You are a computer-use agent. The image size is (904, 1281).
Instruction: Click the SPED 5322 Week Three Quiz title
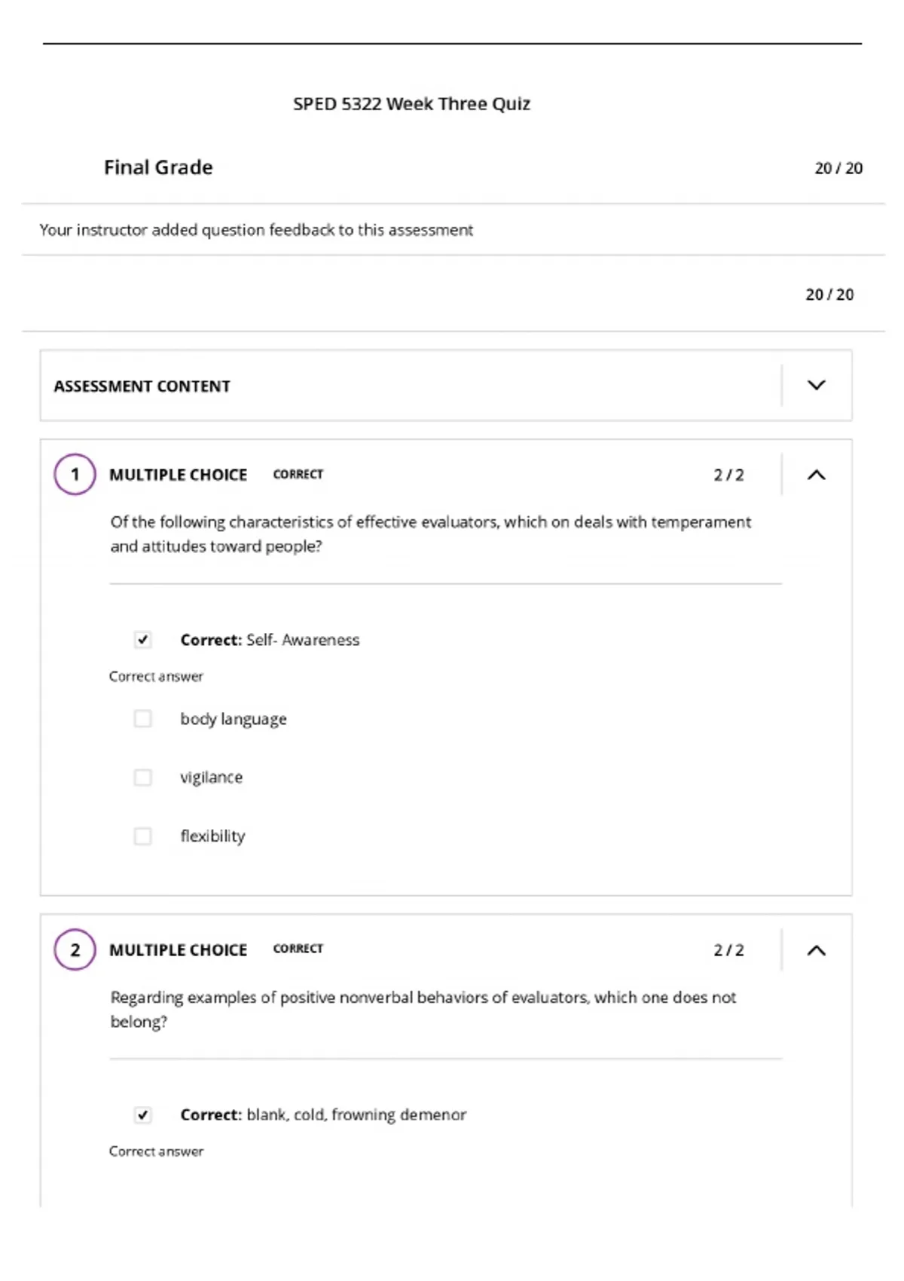[411, 104]
